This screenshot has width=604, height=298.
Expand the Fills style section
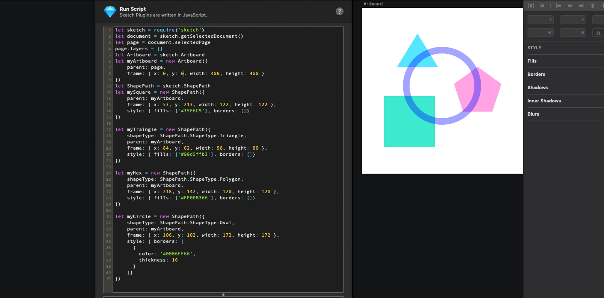(533, 61)
